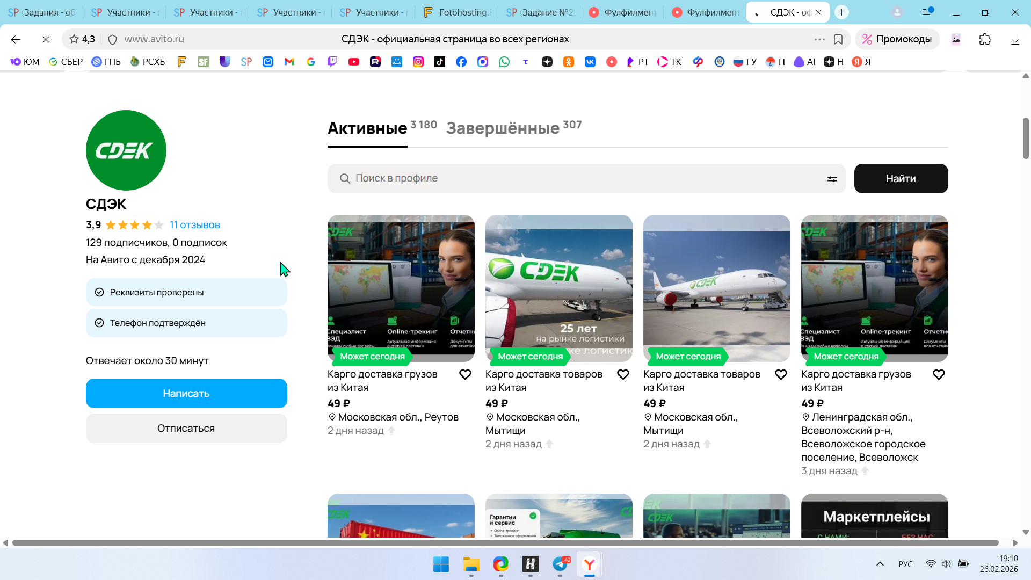Open the WhatsApp bookmark icon
The image size is (1031, 580).
(x=504, y=62)
